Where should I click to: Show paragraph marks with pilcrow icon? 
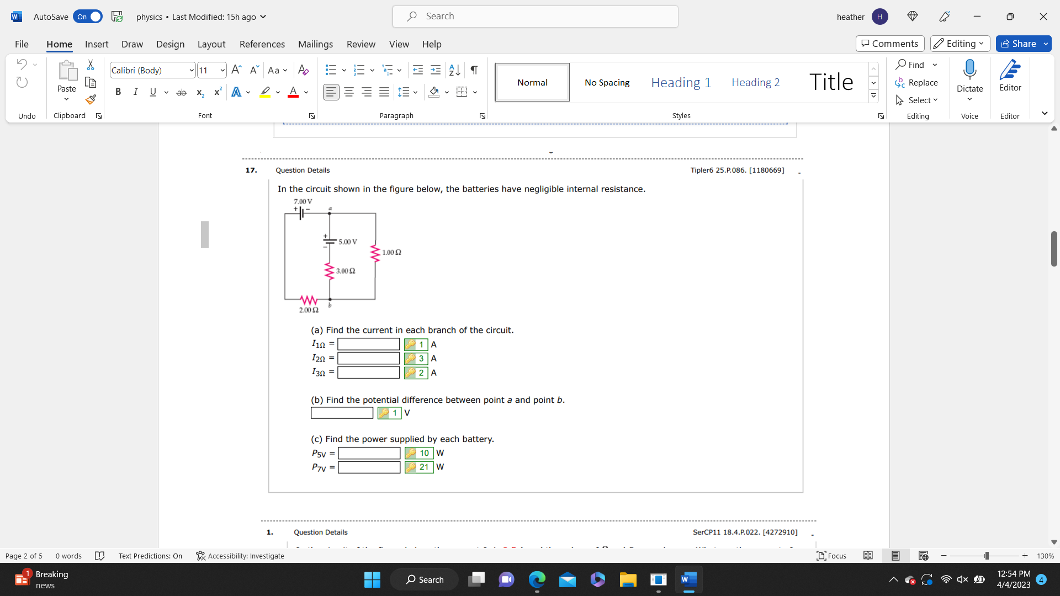pyautogui.click(x=474, y=70)
